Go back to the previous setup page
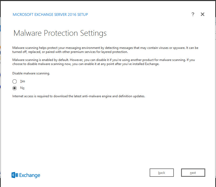Image resolution: width=216 pixels, height=187 pixels. pos(161,173)
